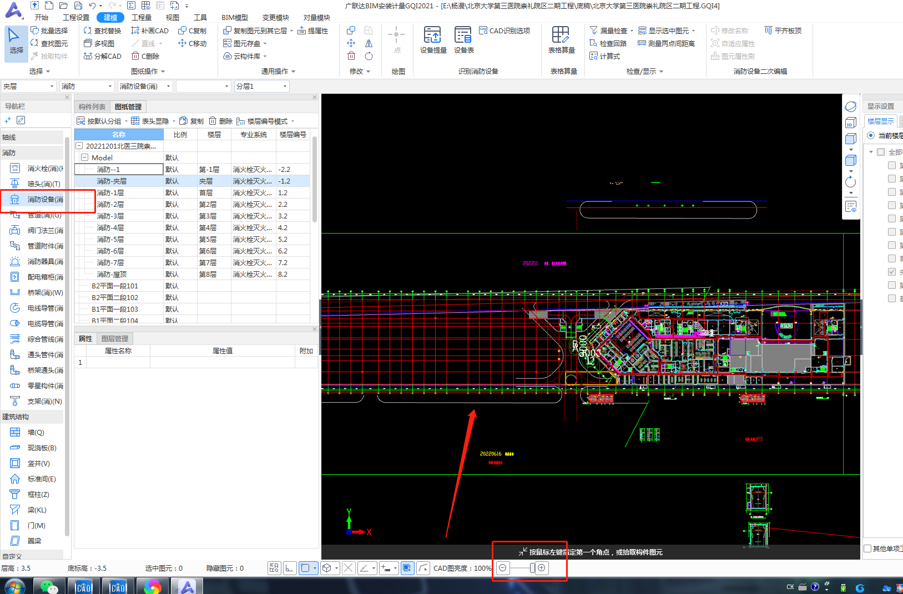
Task: Click 批量选择 in the ribbon
Action: tap(49, 31)
